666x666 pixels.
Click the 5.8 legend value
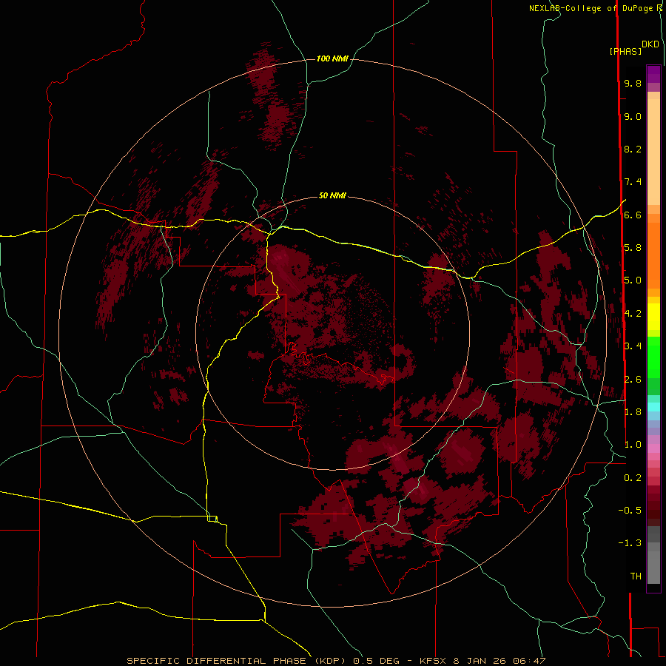633,248
